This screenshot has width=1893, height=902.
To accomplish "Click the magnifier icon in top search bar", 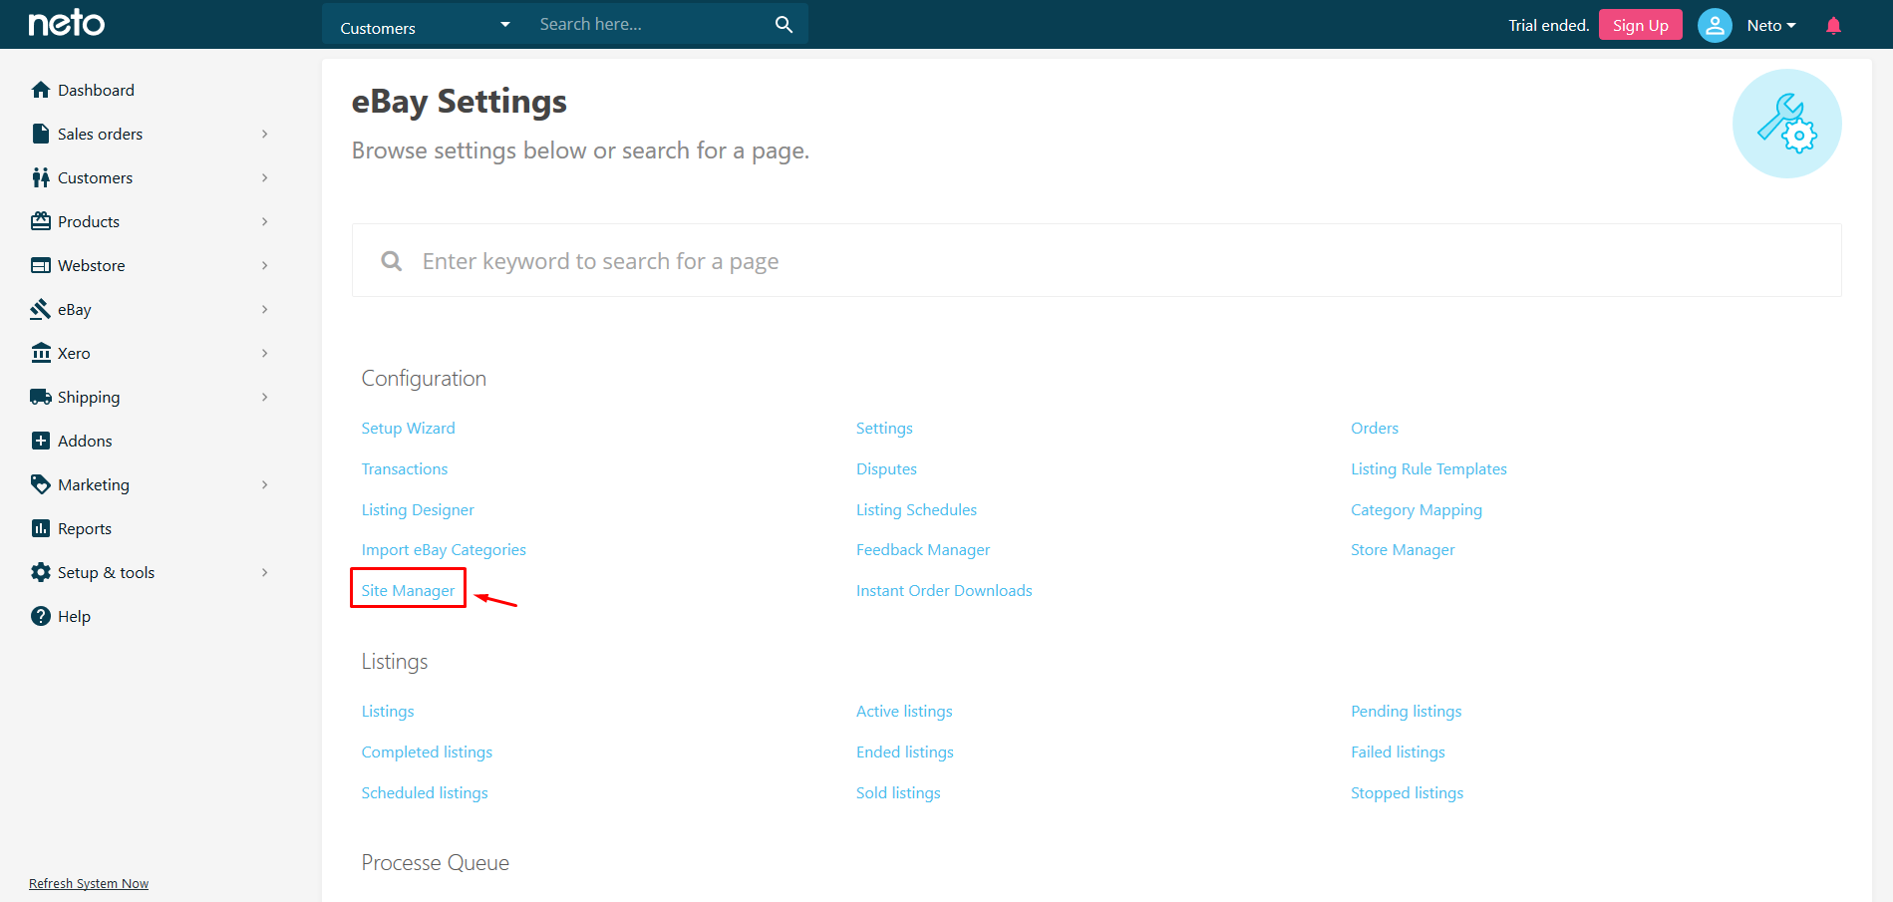I will [785, 24].
